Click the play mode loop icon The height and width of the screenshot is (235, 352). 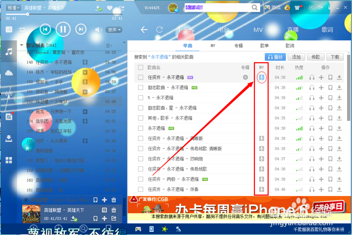click(x=23, y=30)
